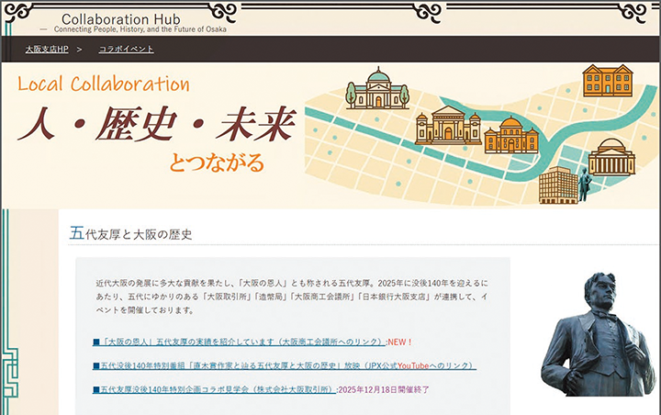This screenshot has height=415, width=661.
Task: Open the コラボ見学会 大阪取引所 link
Action: pos(214,389)
